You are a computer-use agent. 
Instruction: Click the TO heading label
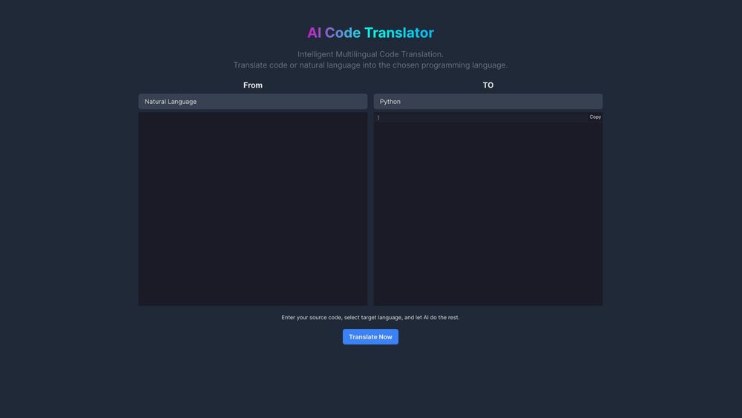click(488, 85)
